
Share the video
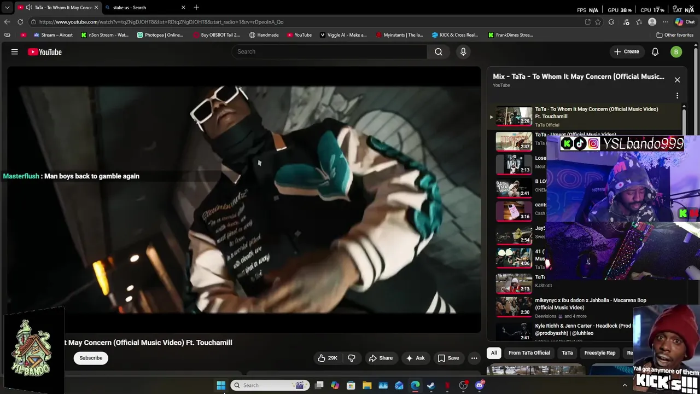[x=381, y=358]
